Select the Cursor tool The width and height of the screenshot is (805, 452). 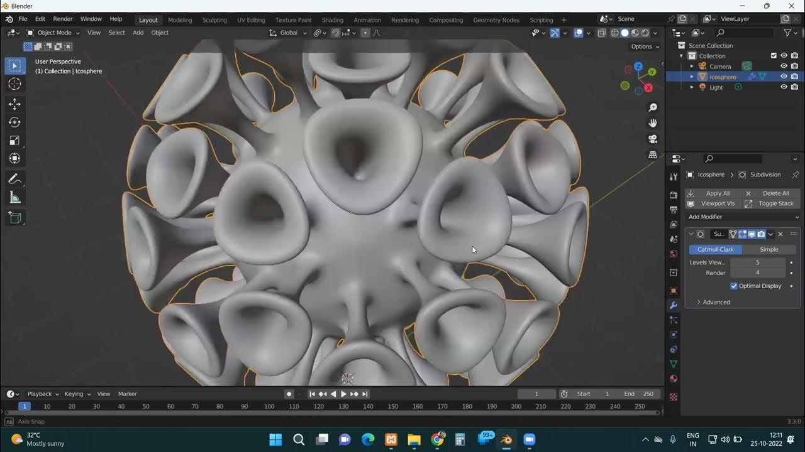click(15, 84)
